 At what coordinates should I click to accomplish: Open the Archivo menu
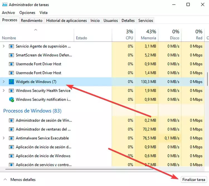coord(8,13)
